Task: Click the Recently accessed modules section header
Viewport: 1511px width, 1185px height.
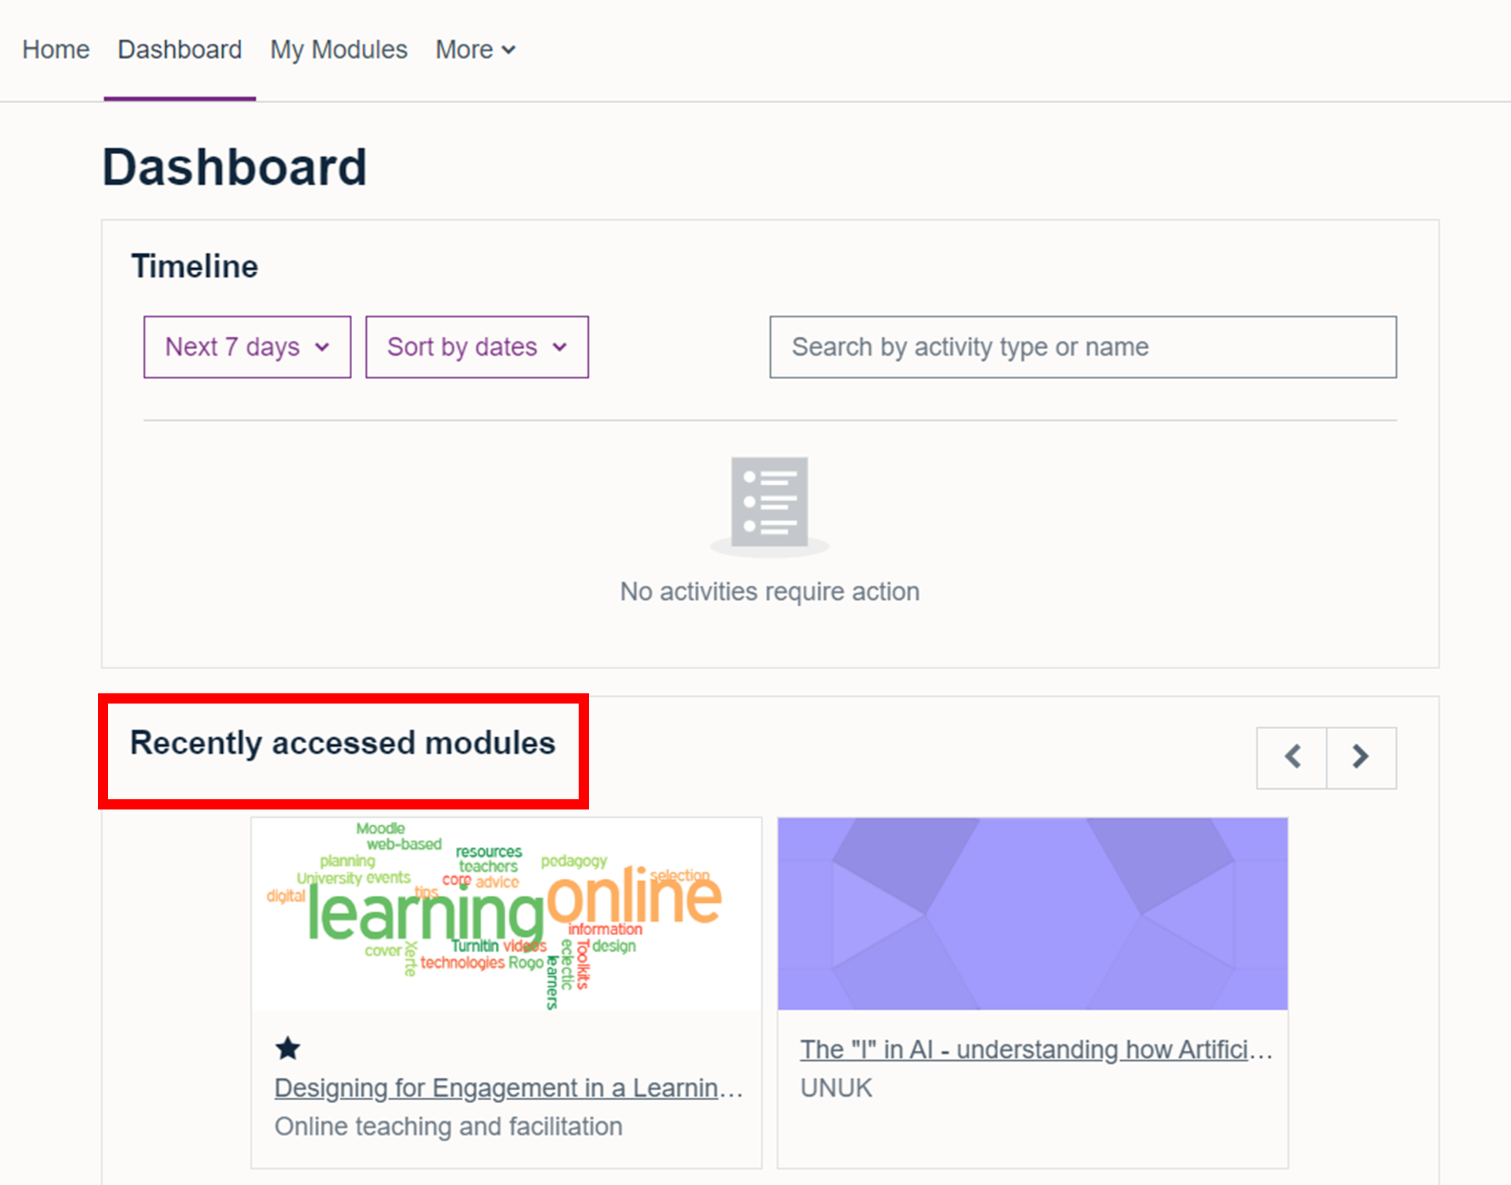Action: point(343,741)
